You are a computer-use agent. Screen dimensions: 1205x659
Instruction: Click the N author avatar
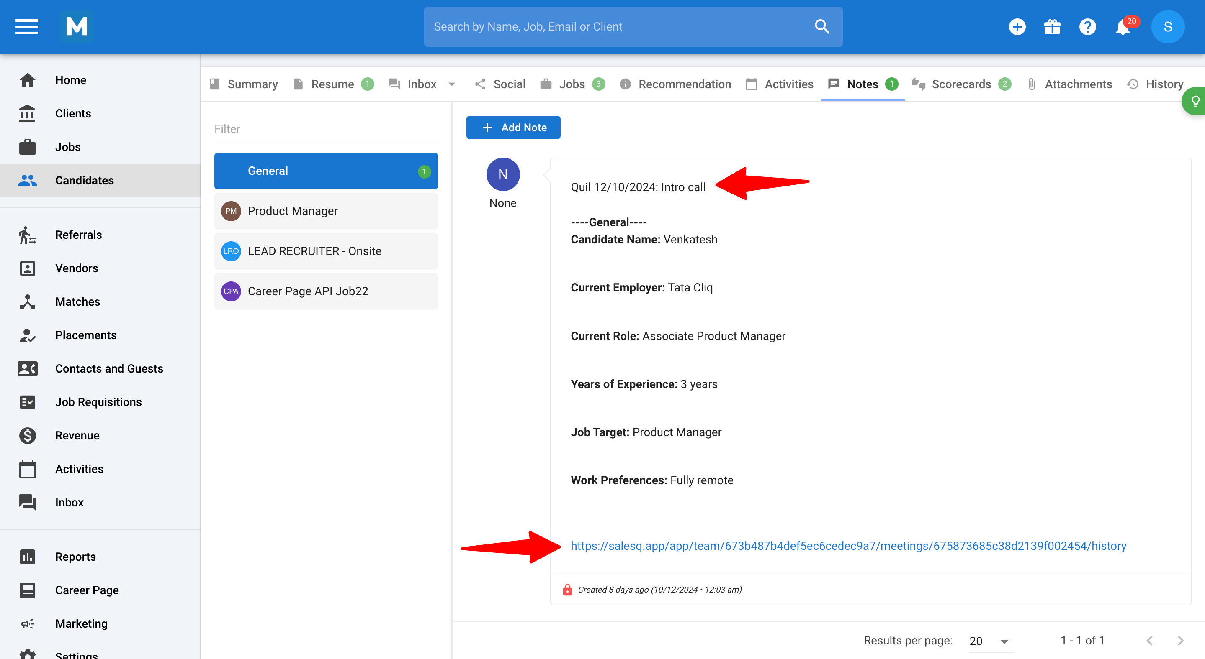coord(503,174)
